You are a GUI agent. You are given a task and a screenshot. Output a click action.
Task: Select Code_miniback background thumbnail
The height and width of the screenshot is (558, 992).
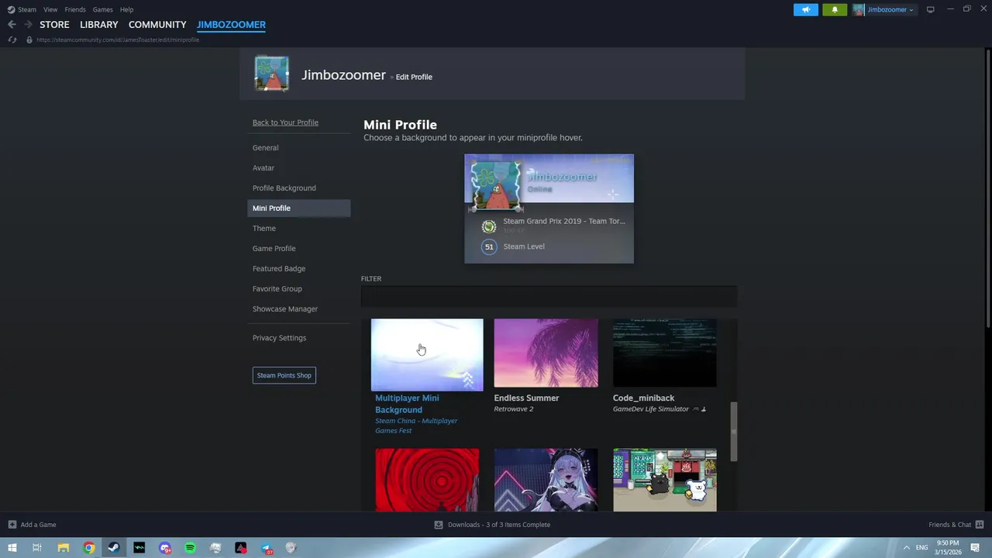coord(665,353)
